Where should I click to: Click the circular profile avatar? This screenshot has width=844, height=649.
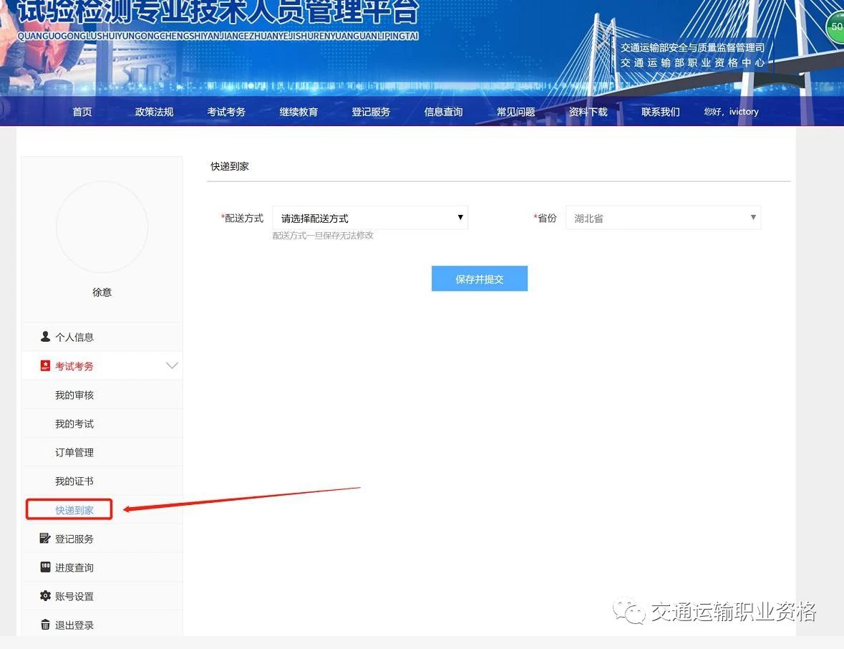click(102, 227)
